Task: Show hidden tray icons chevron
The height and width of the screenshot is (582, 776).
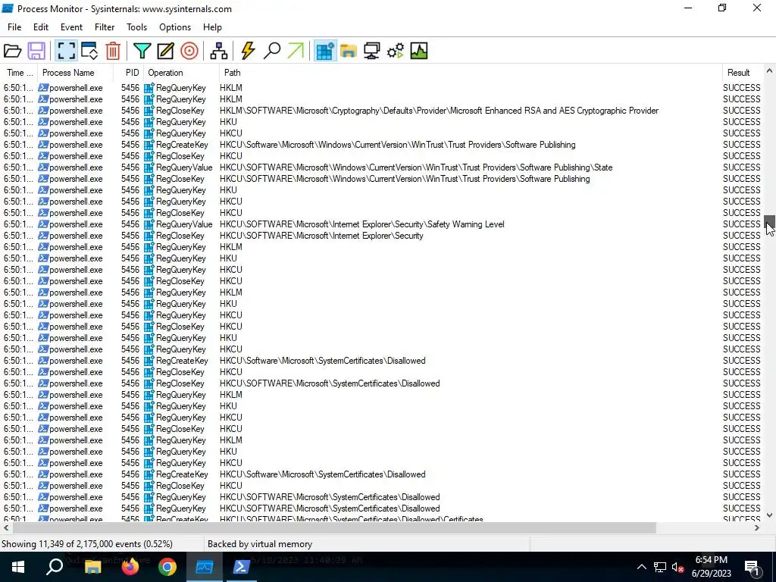Action: click(x=641, y=567)
